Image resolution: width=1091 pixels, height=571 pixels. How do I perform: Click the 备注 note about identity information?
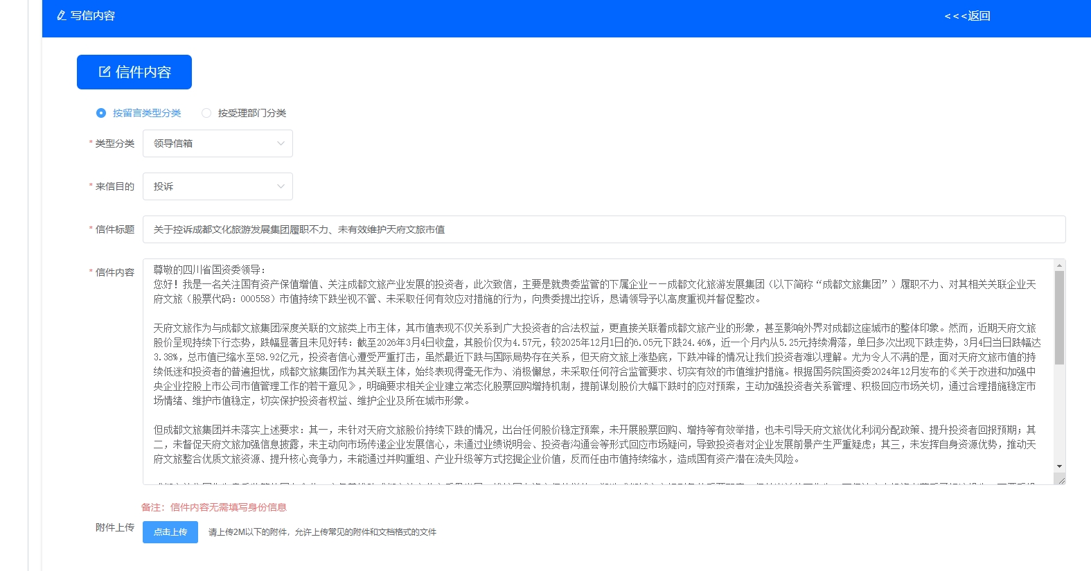pyautogui.click(x=214, y=507)
